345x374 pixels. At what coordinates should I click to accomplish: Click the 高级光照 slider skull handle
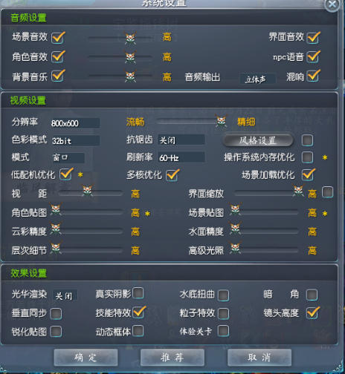click(235, 247)
